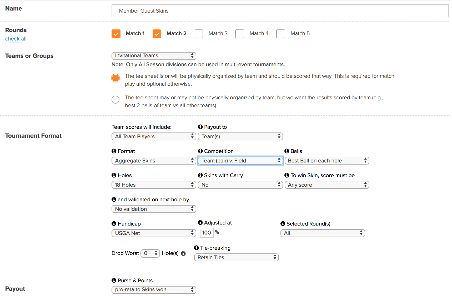
Task: Click the Match 5 label text
Action: 300,33
